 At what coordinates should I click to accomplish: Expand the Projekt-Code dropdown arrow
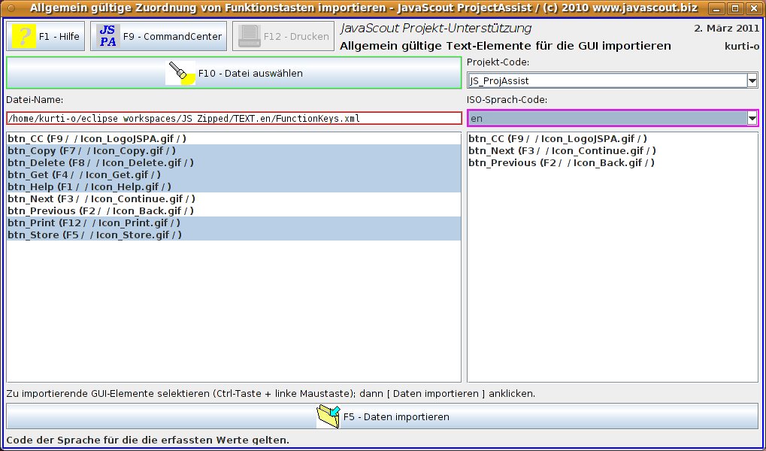point(752,80)
